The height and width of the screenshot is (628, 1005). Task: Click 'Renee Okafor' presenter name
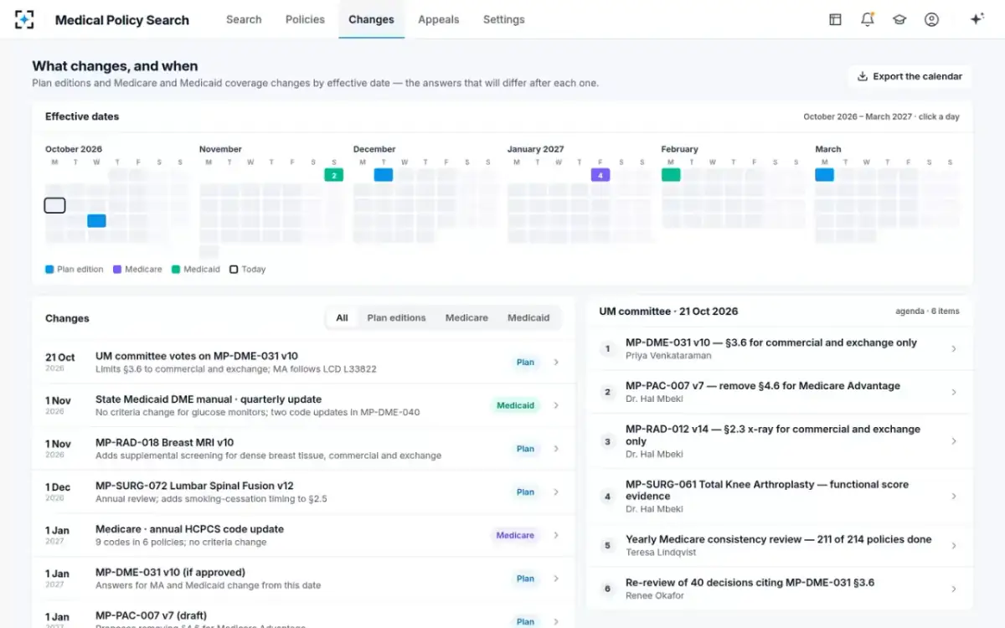(654, 595)
